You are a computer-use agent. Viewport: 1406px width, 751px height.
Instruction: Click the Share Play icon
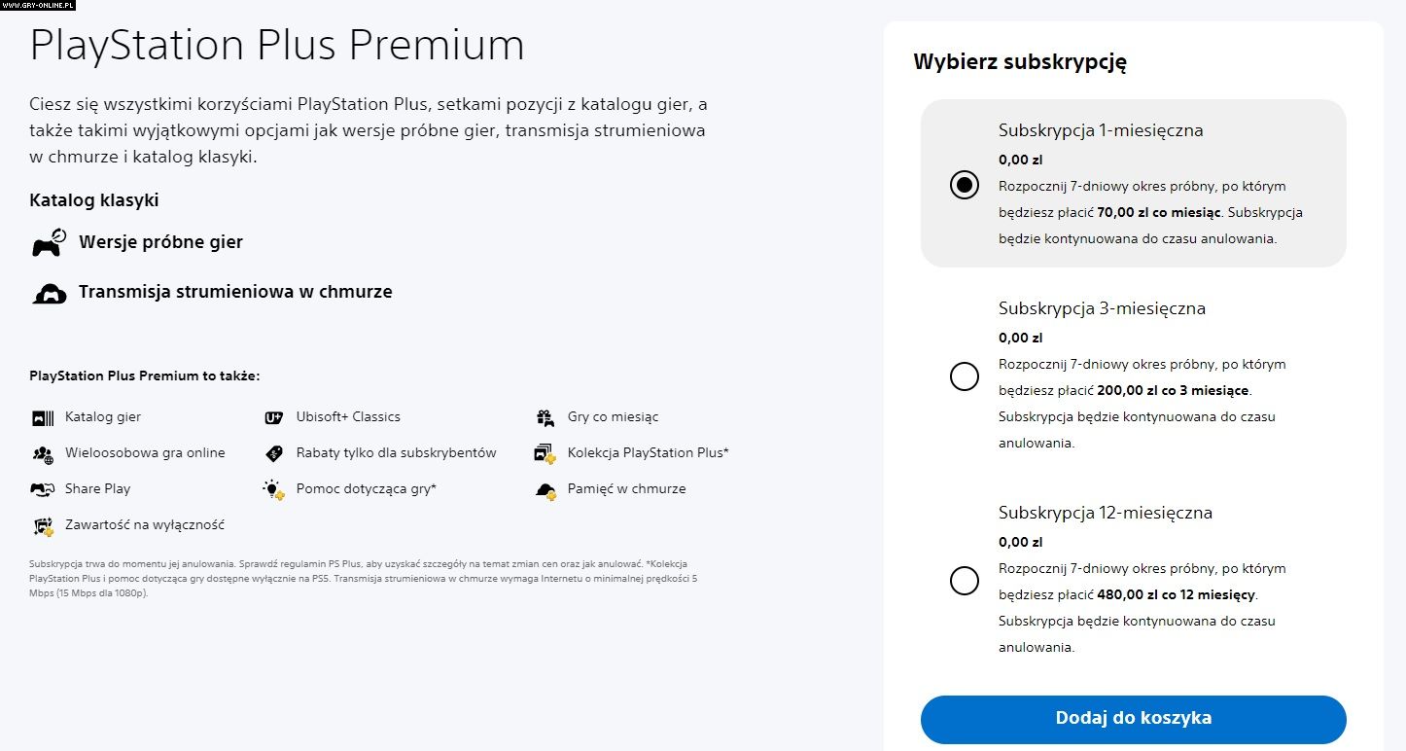[43, 489]
